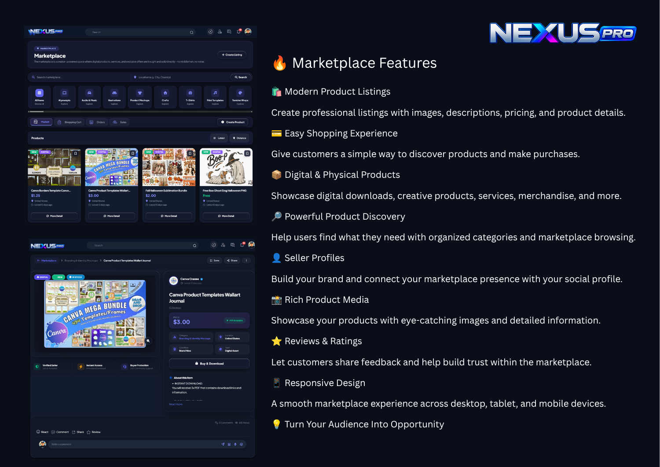This screenshot has height=467, width=660.
Task: Open profile avatar in marketplace header
Action: [x=248, y=31]
